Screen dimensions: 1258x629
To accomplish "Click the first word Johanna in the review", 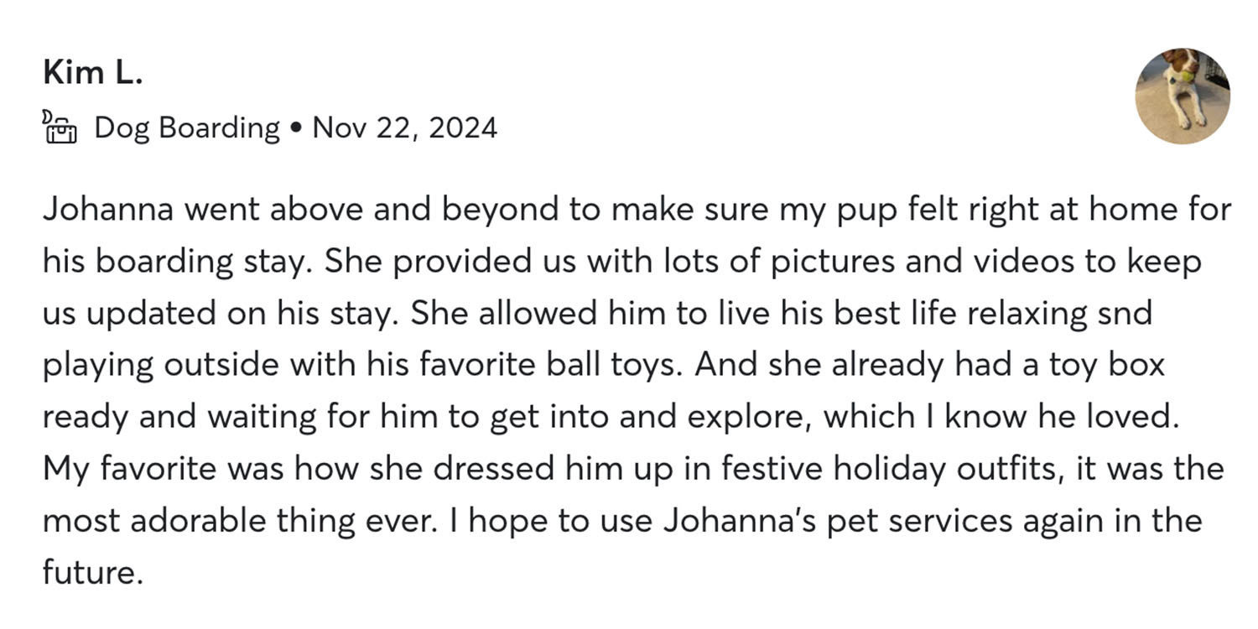I will (108, 210).
